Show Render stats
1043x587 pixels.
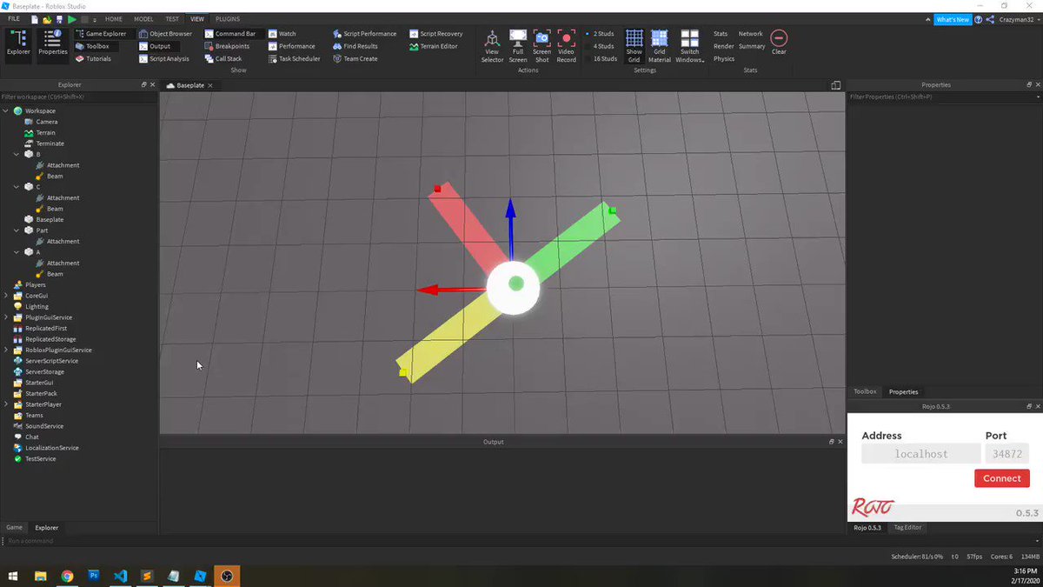click(723, 46)
